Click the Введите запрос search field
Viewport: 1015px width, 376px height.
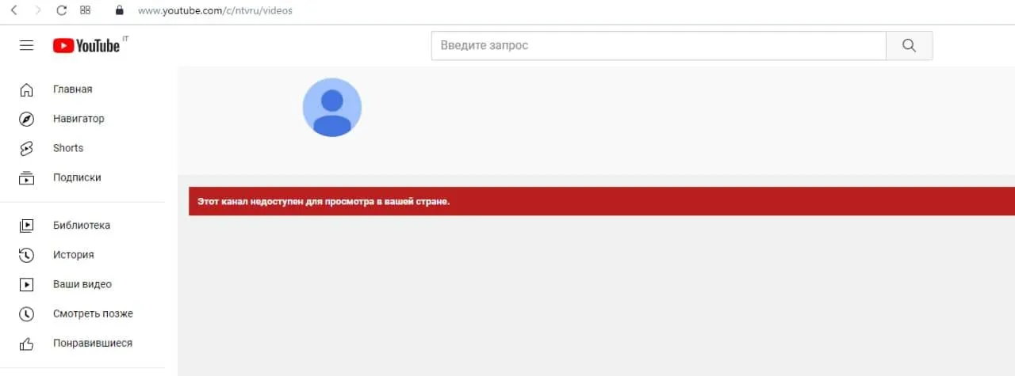pyautogui.click(x=659, y=46)
